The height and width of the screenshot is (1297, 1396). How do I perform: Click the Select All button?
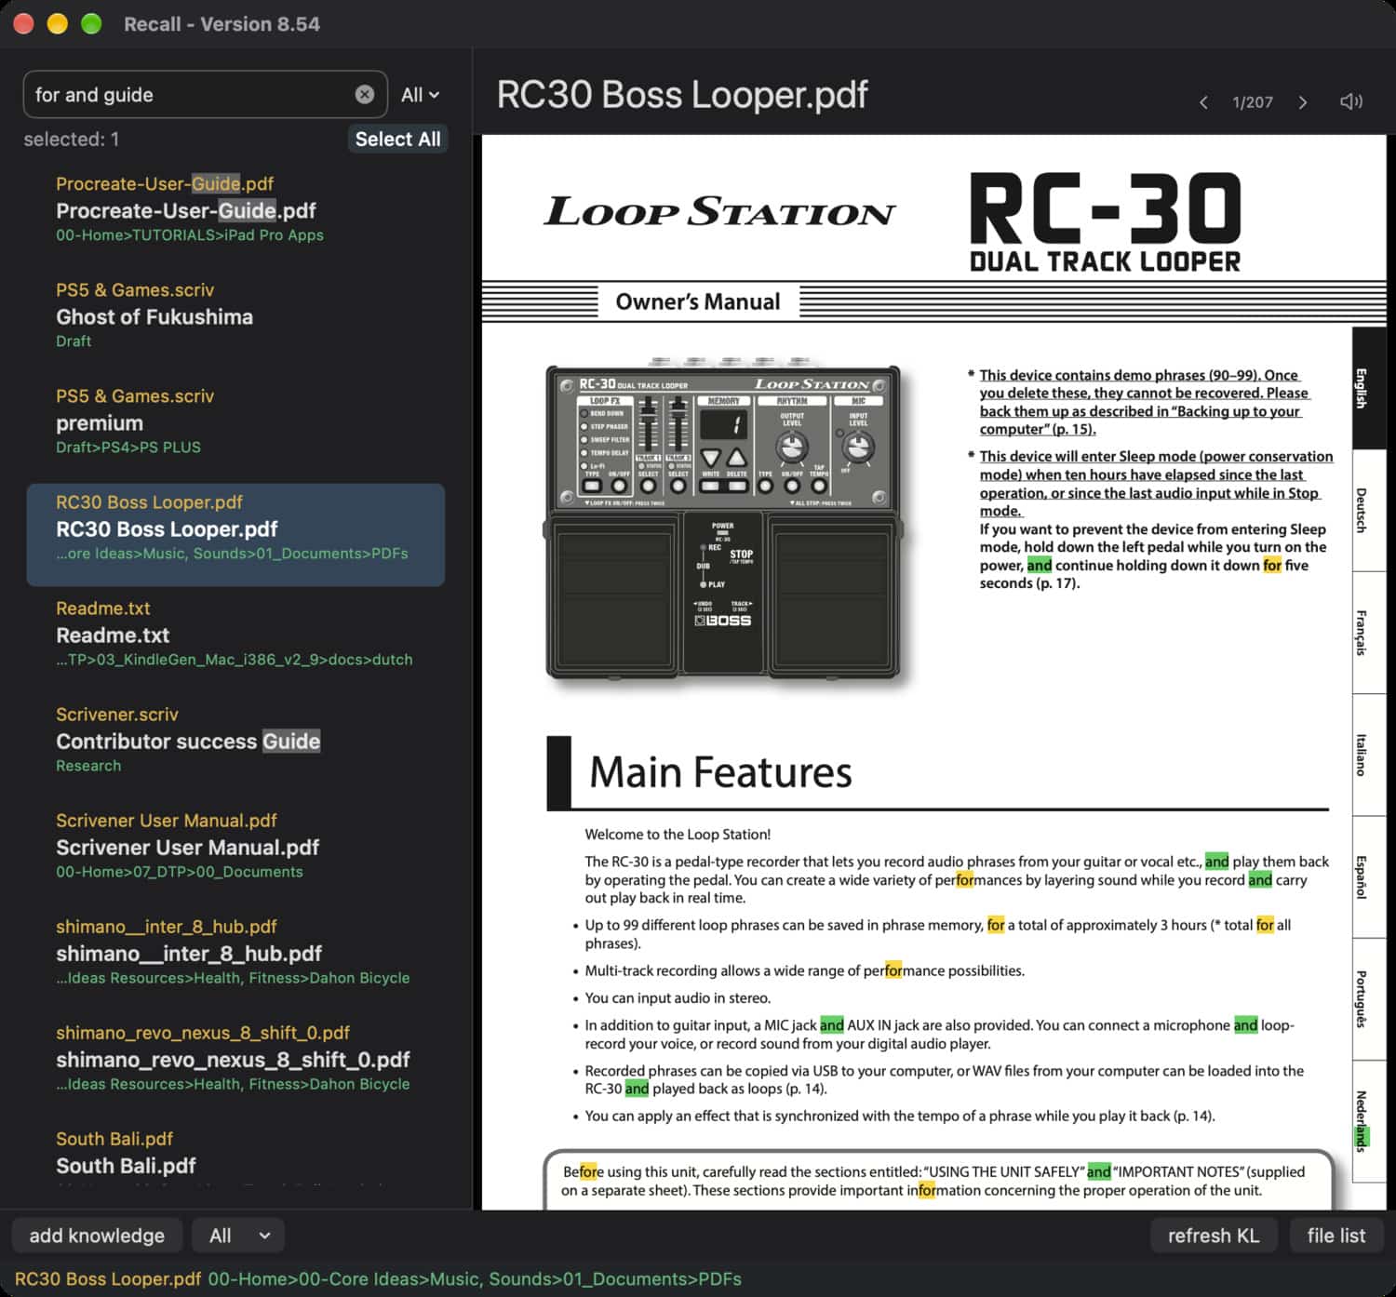(x=397, y=139)
